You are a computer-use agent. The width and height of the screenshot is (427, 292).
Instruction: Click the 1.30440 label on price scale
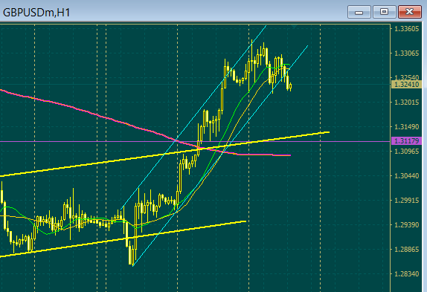[406, 175]
